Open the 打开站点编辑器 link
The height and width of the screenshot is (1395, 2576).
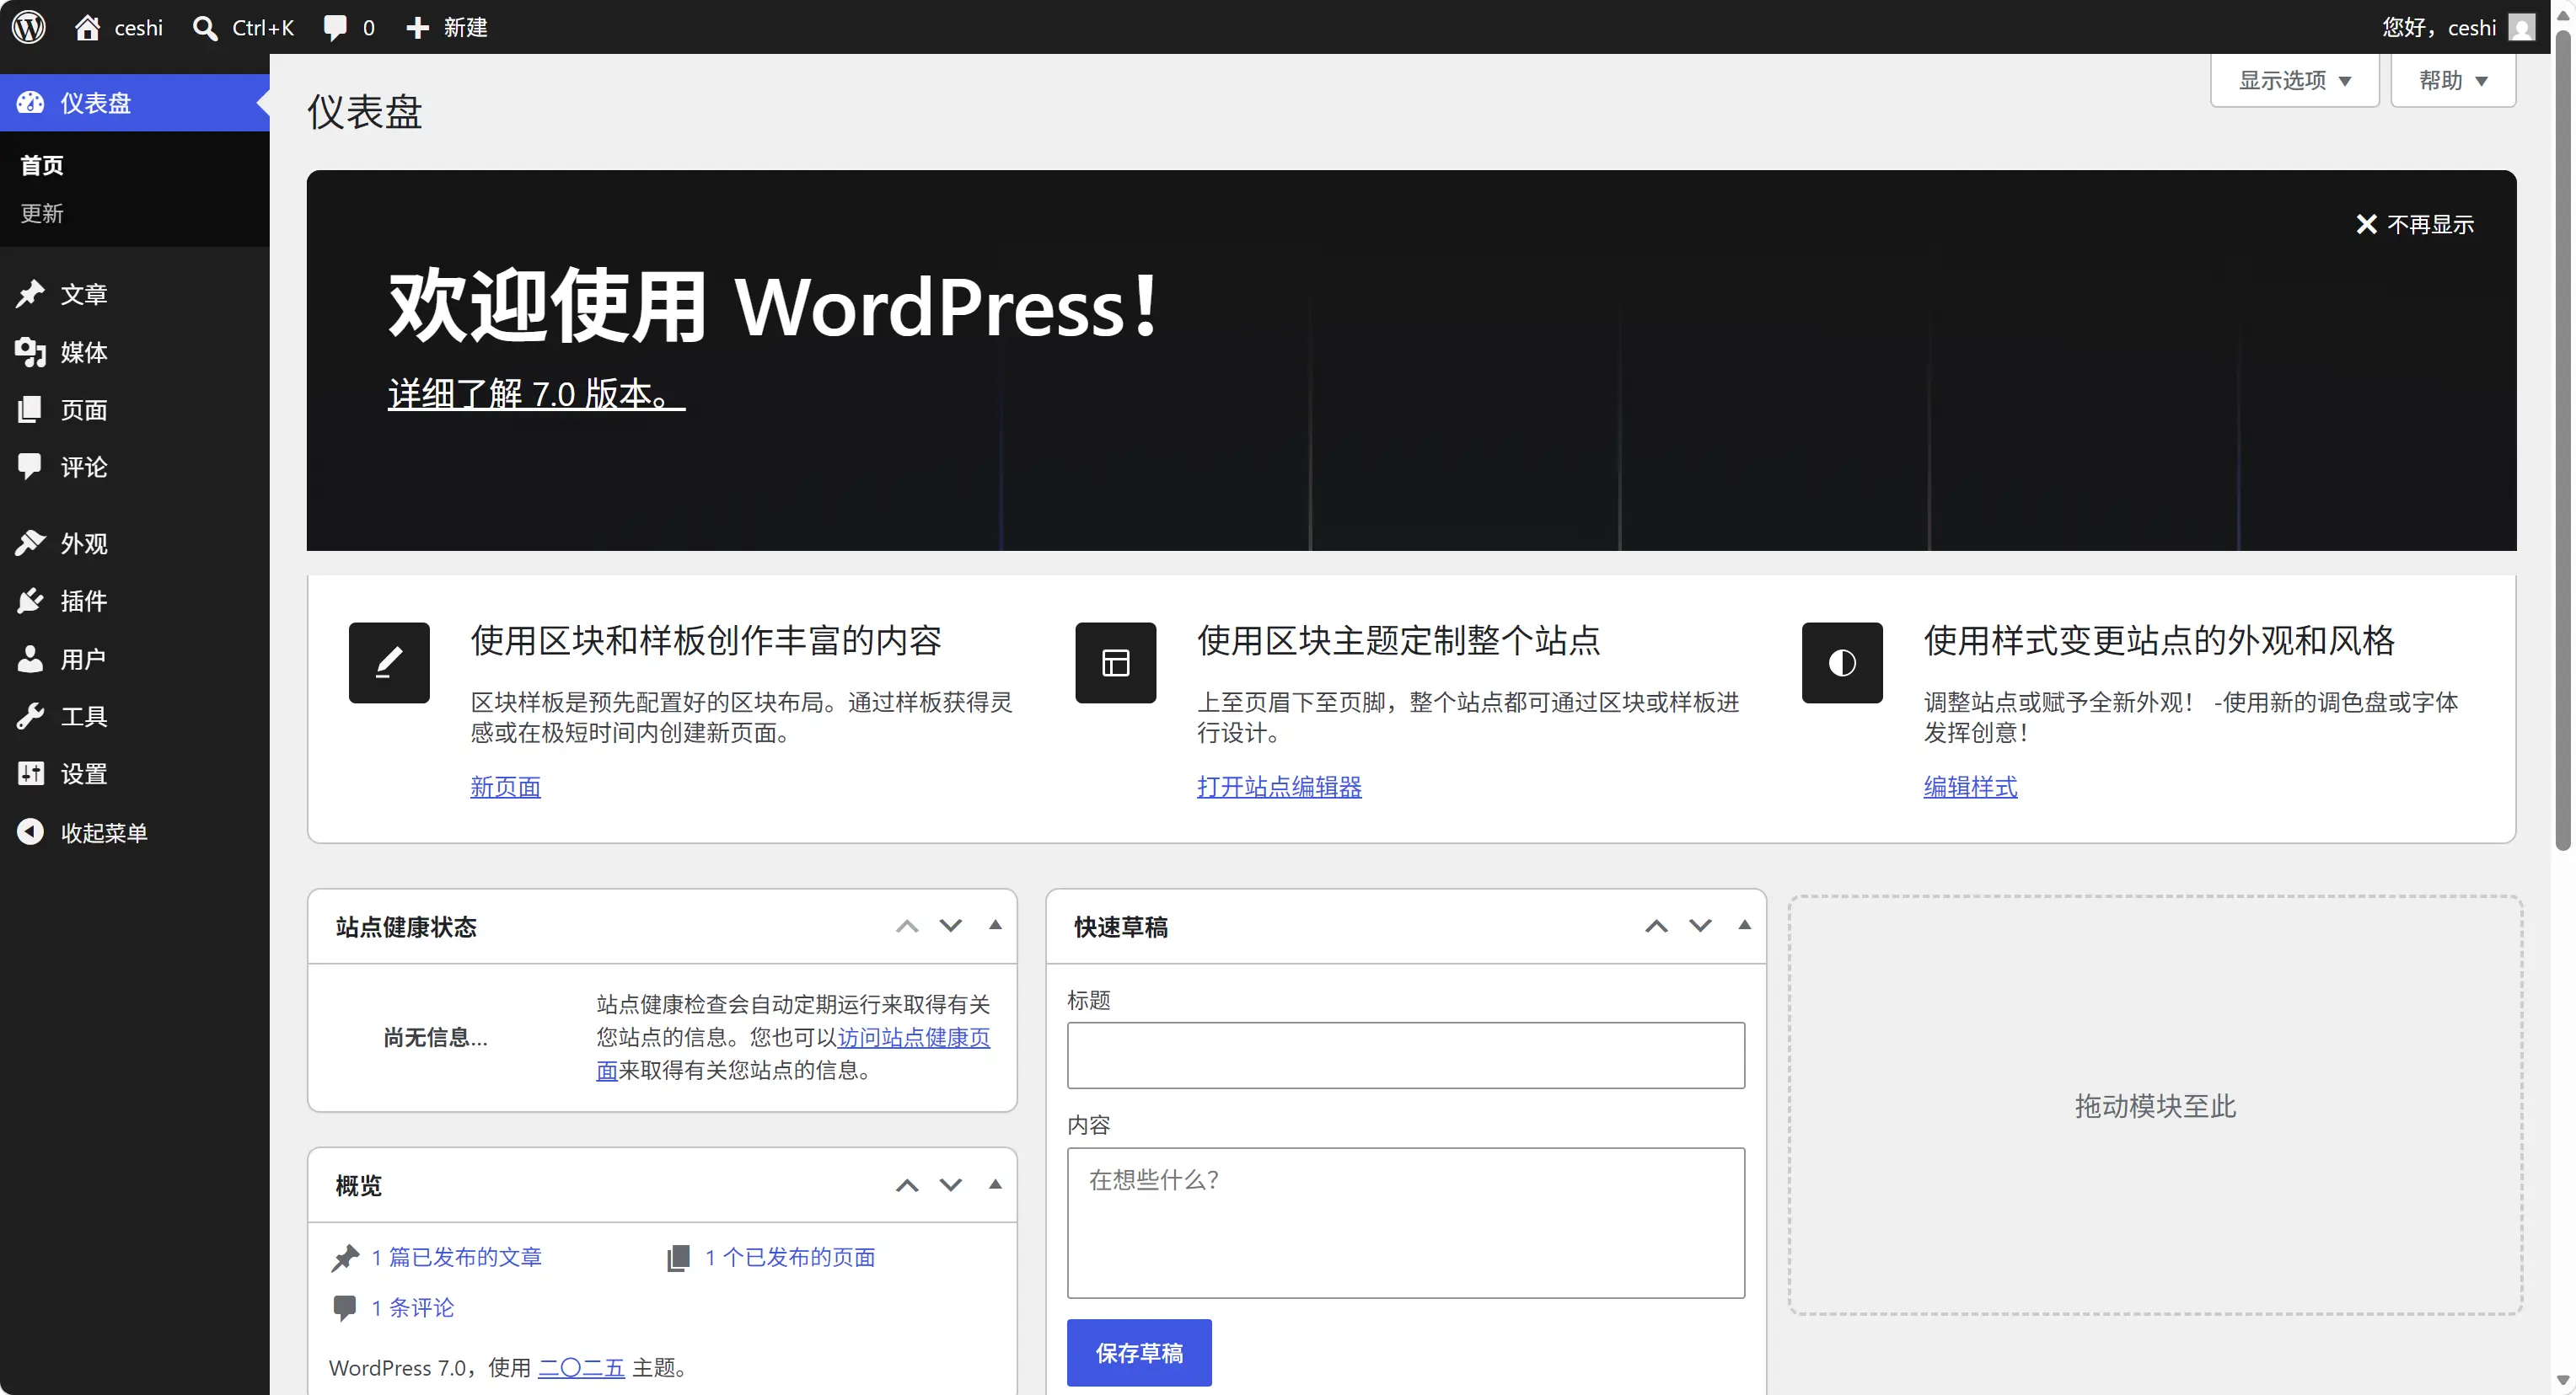(1279, 787)
